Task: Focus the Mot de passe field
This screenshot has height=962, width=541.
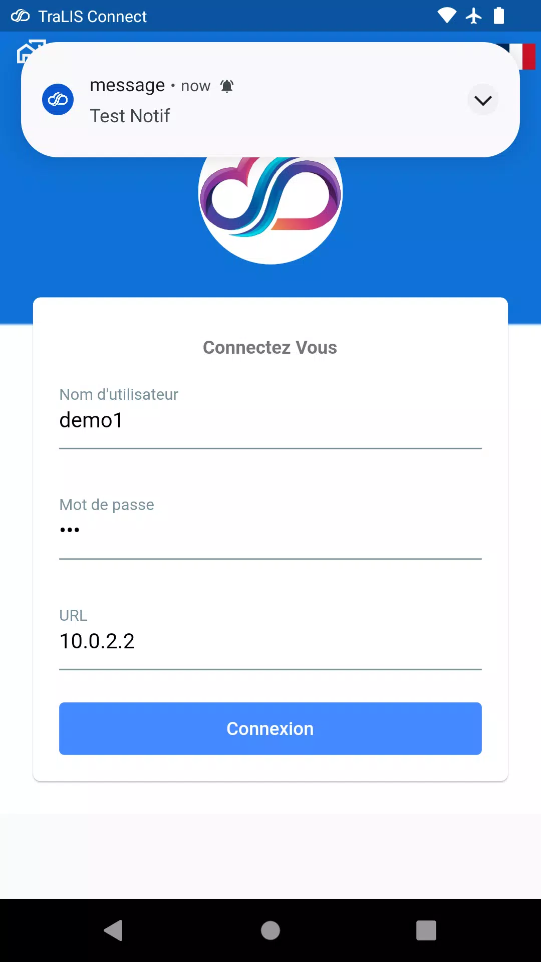Action: coord(270,530)
